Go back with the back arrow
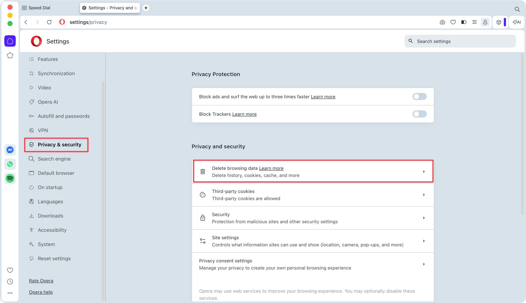The height and width of the screenshot is (303, 526). [x=26, y=22]
